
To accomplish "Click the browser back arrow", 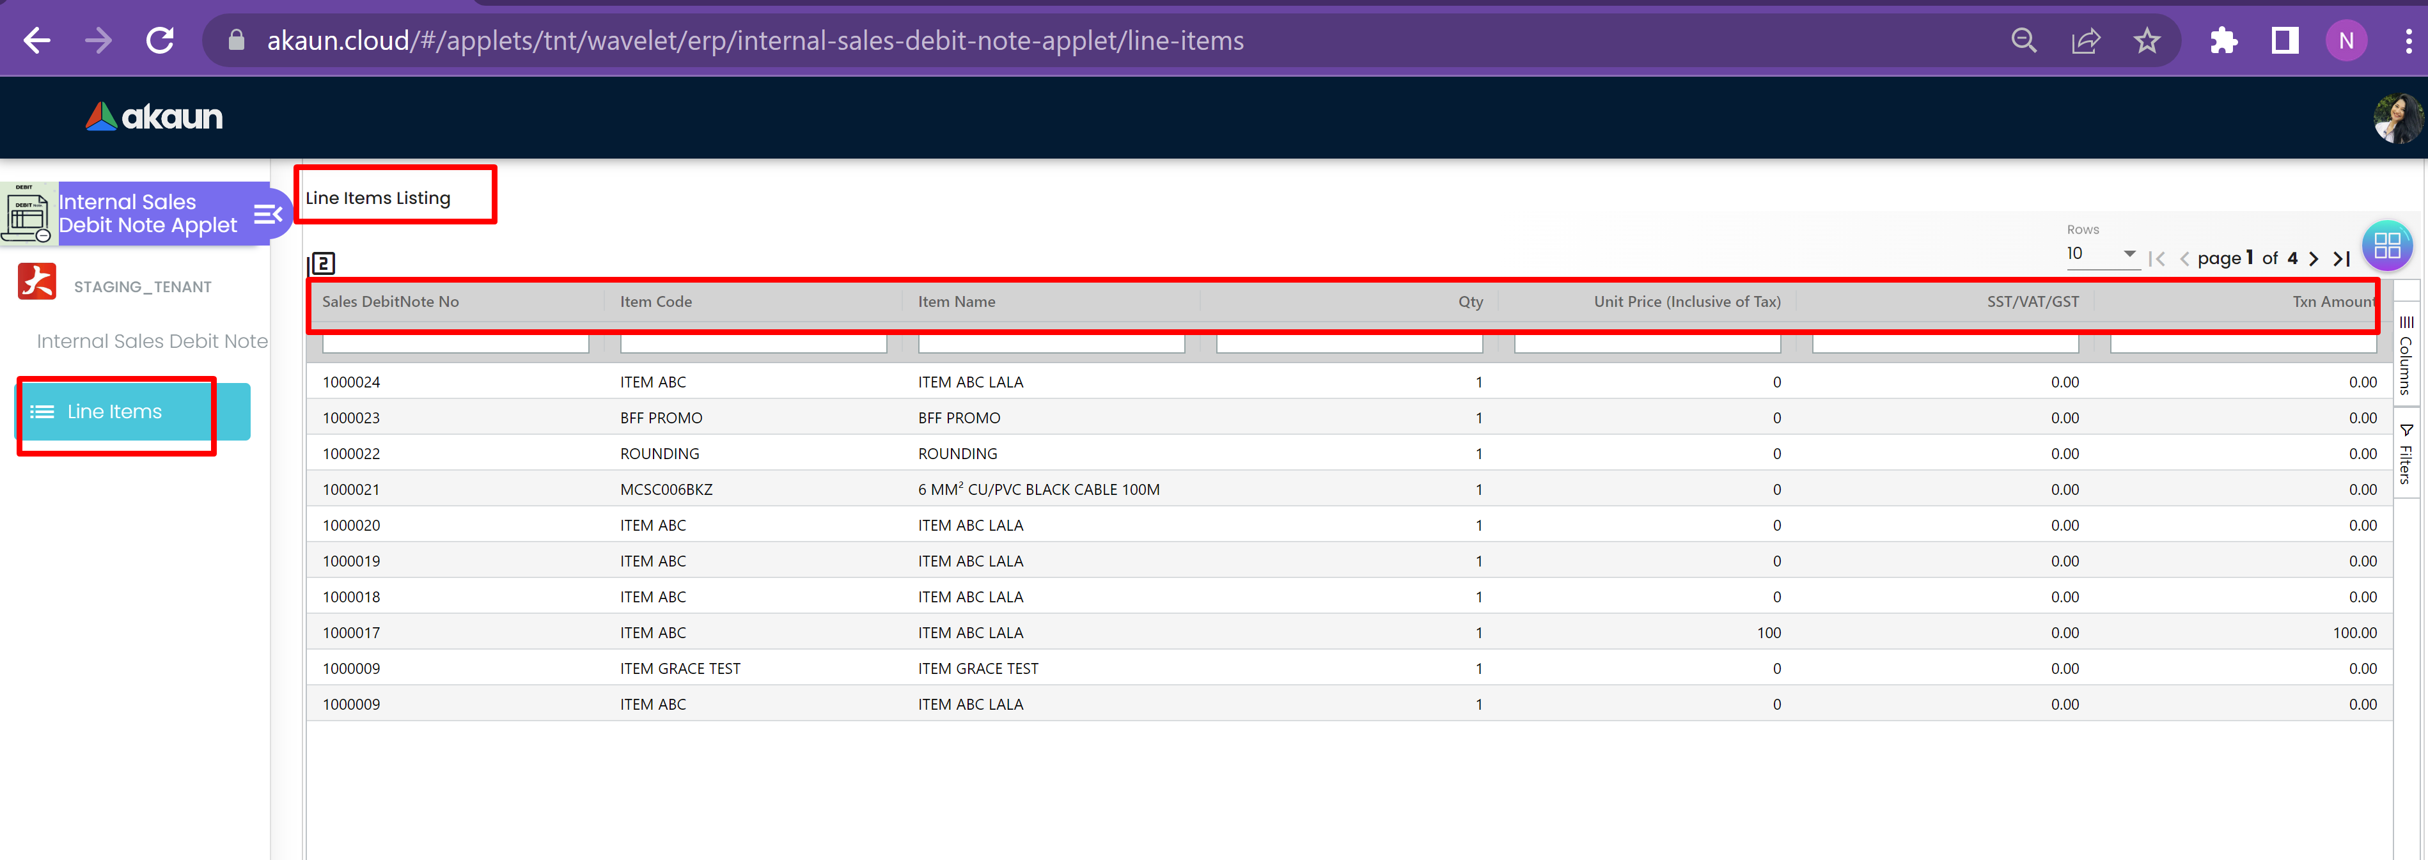I will (36, 40).
